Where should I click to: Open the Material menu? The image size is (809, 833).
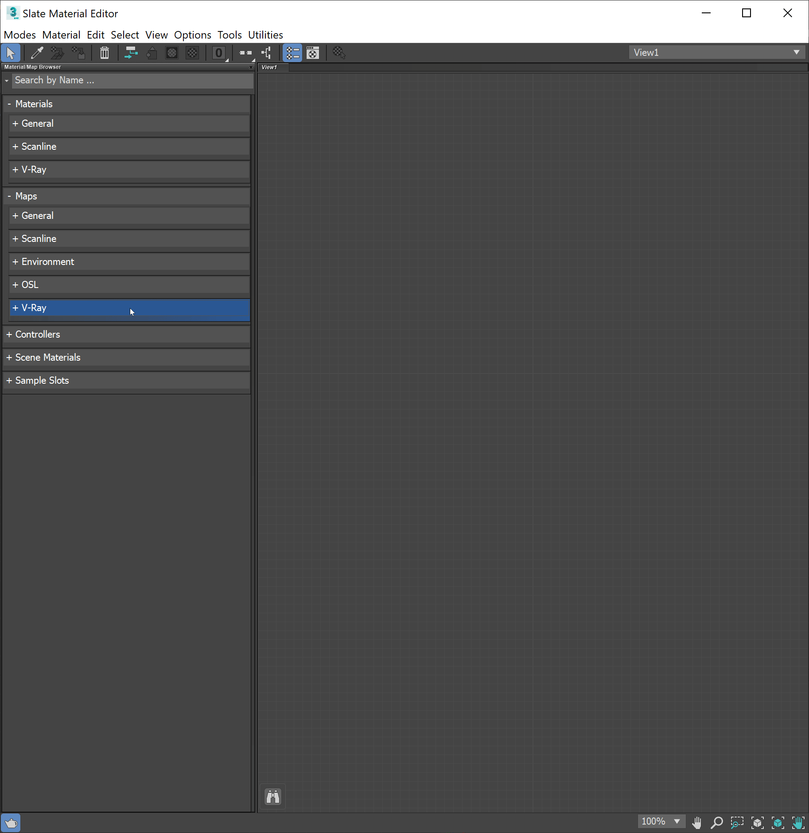pos(61,35)
